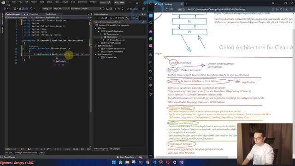Expand the ETicaretAPI.API project
The height and width of the screenshot is (166, 295).
99,57
